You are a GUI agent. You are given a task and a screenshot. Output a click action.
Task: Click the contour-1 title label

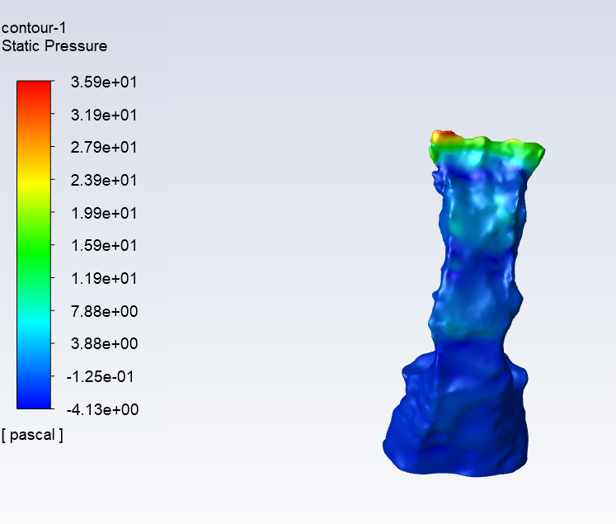tap(34, 28)
